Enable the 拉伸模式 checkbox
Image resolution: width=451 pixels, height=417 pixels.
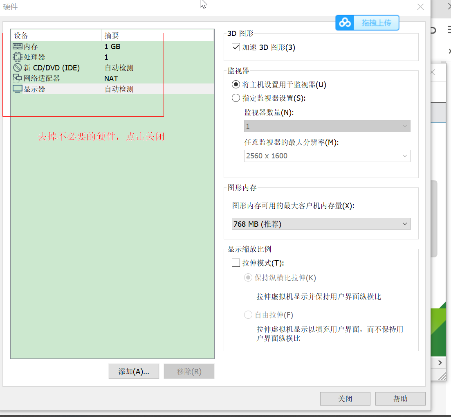(x=236, y=263)
